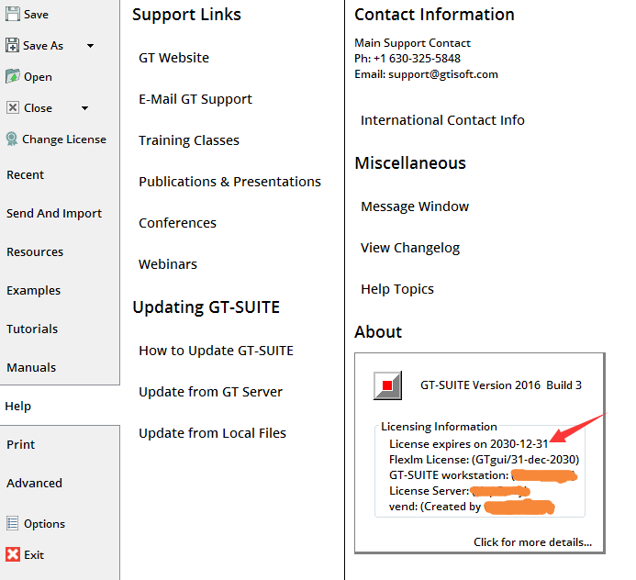Open the Resources section
The image size is (636, 580).
pos(35,251)
